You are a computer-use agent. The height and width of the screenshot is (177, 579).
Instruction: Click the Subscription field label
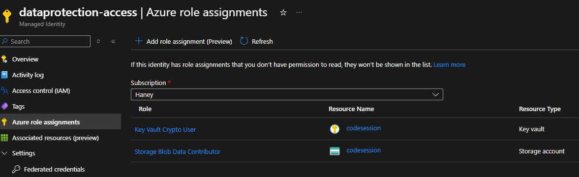coord(148,83)
